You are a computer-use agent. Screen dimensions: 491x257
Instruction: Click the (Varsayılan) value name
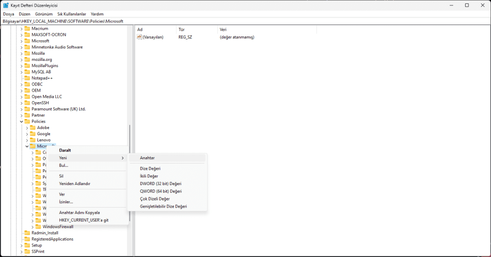[x=153, y=37]
